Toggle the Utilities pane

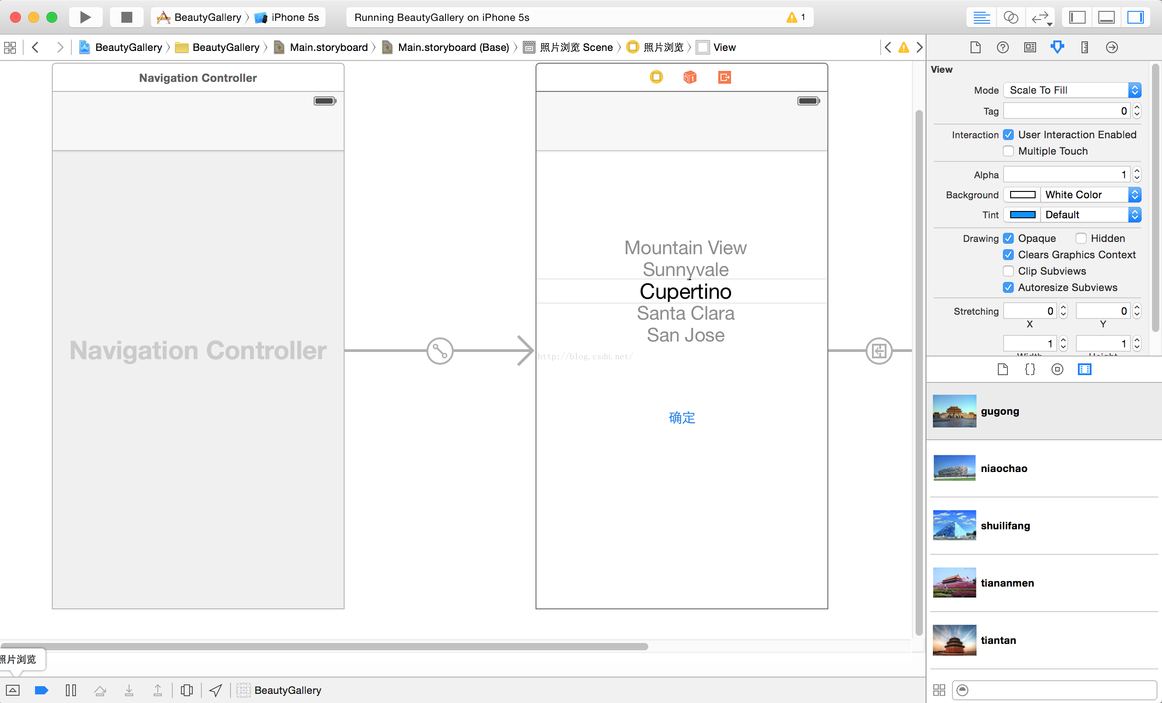[1135, 17]
